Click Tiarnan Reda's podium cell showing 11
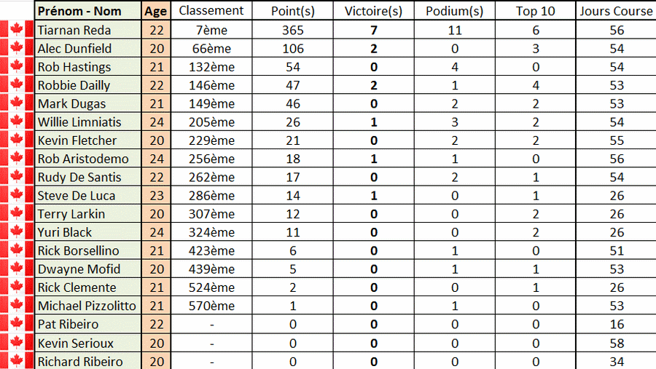 click(454, 30)
